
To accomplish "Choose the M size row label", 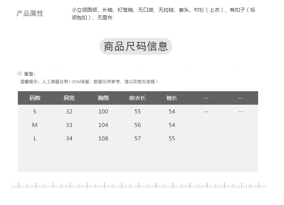I will [x=35, y=125].
